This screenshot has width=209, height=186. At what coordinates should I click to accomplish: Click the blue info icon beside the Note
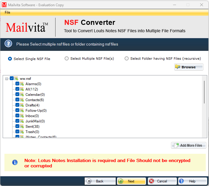(x=15, y=162)
